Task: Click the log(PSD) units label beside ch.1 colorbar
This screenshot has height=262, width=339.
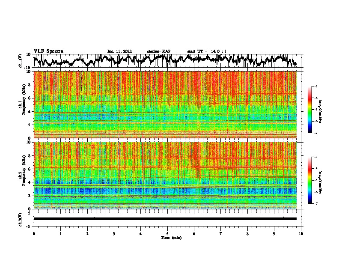Action: point(321,111)
